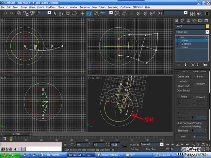Enable the Reorient checkbox
The height and width of the screenshot is (158, 211).
(194, 84)
